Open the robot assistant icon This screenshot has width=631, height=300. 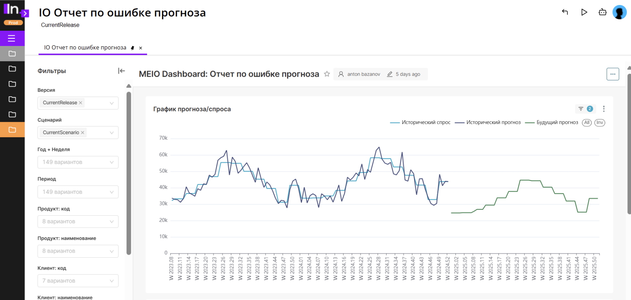[x=603, y=12]
